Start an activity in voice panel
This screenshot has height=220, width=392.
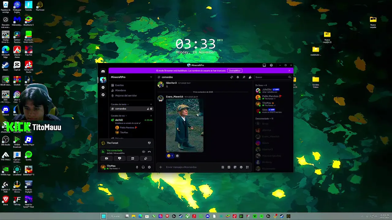tap(133, 158)
